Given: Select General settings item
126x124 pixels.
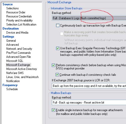Looking at the screenshot, I should click(x=11, y=41).
